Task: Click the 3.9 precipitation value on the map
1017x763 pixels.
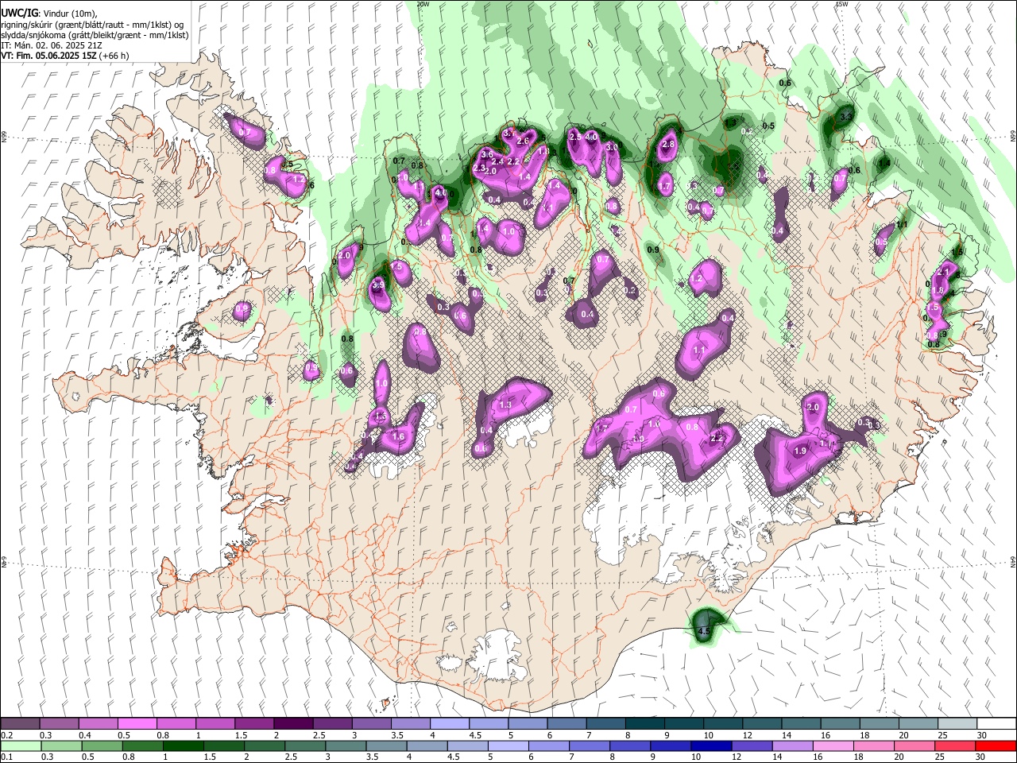Action: (x=378, y=285)
